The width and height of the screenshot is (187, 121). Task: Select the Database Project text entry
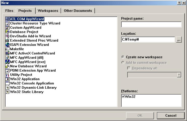click(24, 32)
